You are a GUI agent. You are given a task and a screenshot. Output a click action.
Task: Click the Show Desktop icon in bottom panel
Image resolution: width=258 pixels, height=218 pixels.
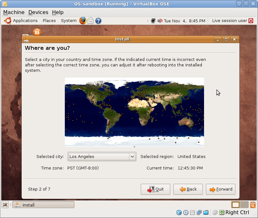pos(5,205)
